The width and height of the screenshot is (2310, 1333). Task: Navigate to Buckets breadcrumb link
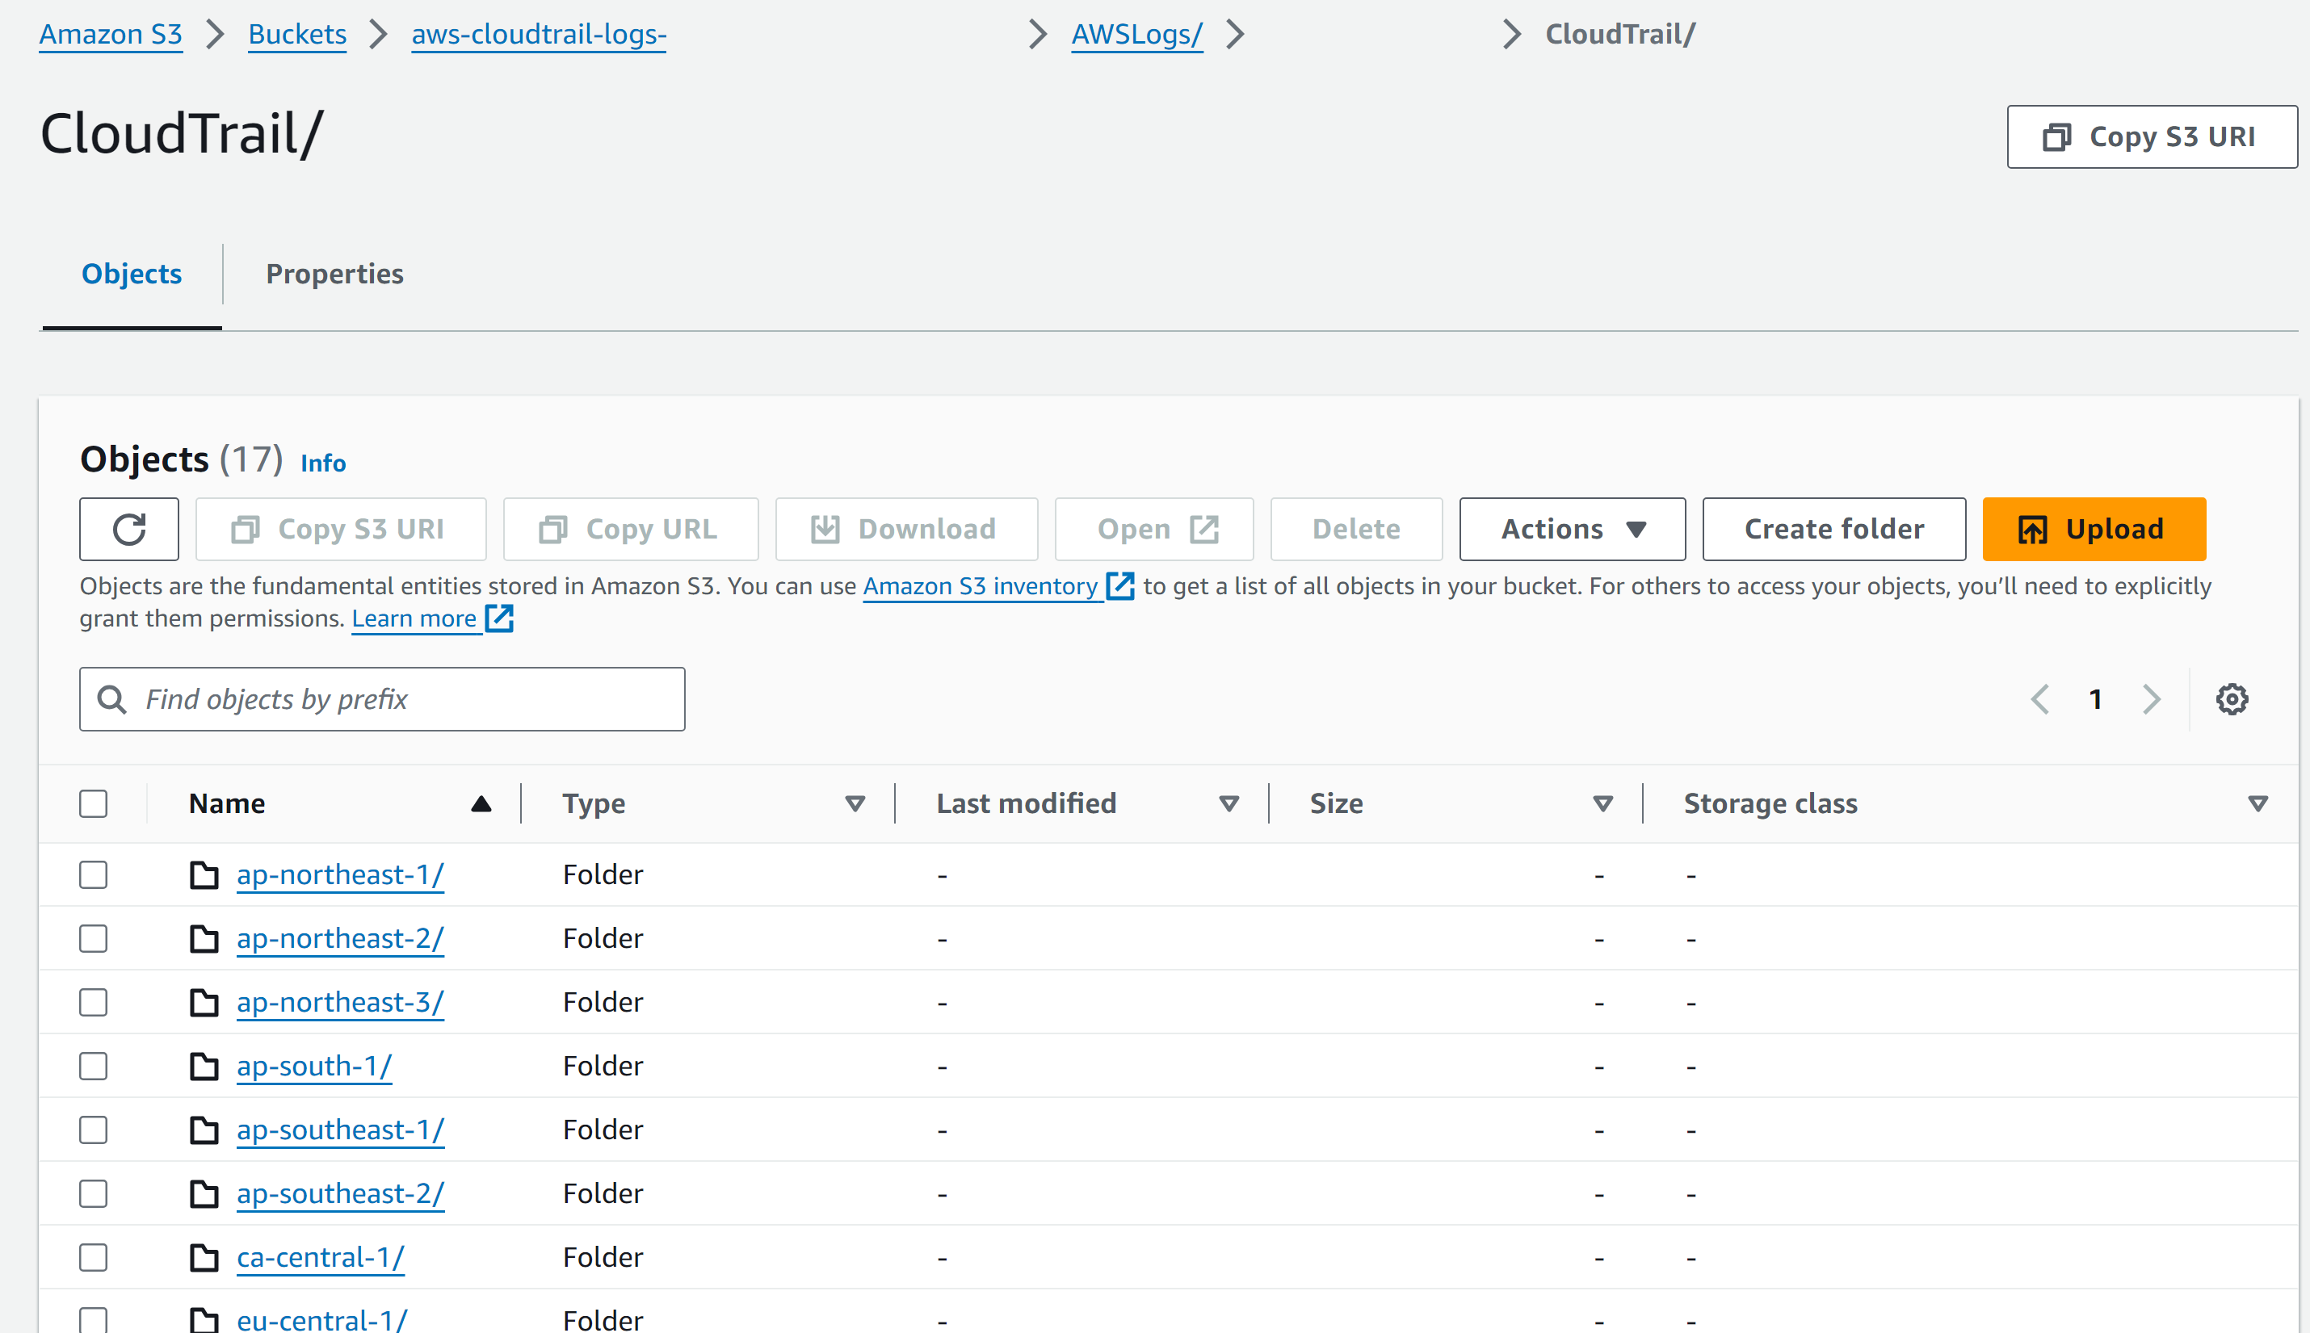point(297,34)
